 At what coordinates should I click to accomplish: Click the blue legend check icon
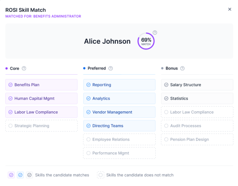click(x=20, y=175)
